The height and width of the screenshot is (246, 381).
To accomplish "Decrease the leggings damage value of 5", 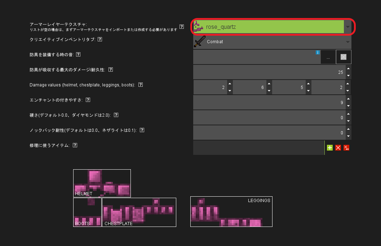I will tap(308, 91).
